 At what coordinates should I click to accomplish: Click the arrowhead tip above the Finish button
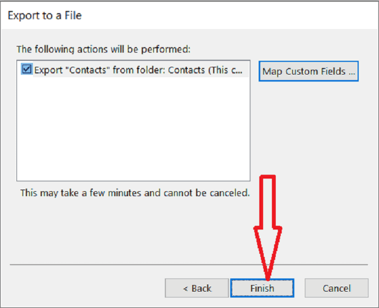tap(267, 277)
